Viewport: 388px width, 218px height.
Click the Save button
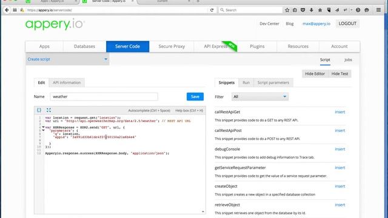(195, 97)
